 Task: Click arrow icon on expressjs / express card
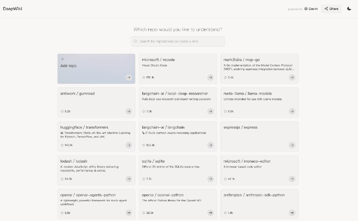(292, 145)
